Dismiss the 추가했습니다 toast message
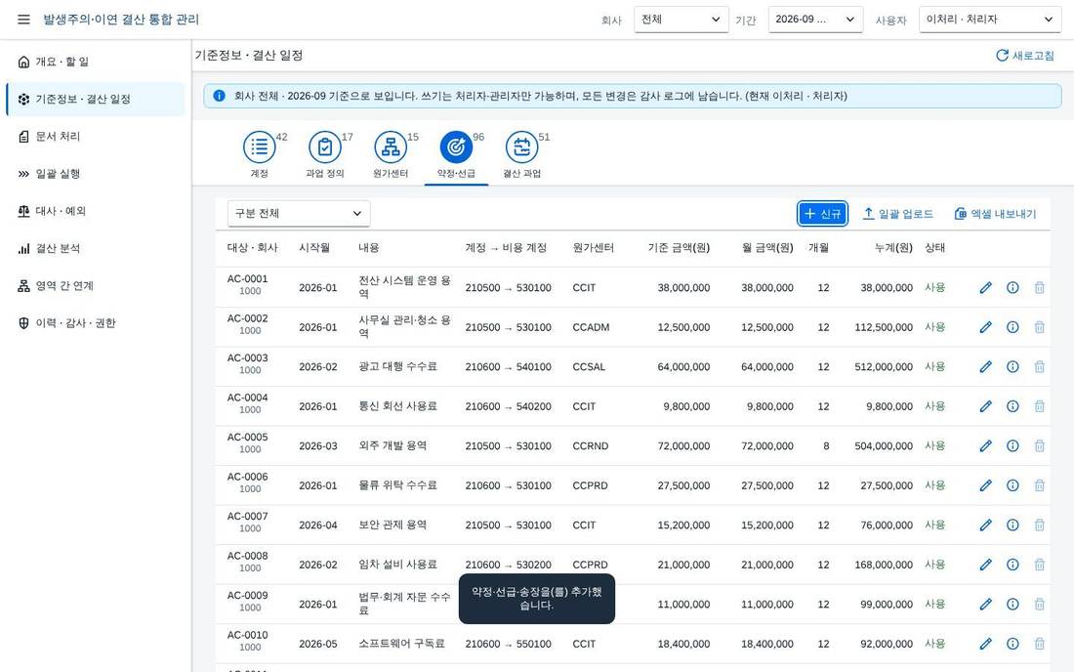The image size is (1074, 672). pyautogui.click(x=536, y=599)
